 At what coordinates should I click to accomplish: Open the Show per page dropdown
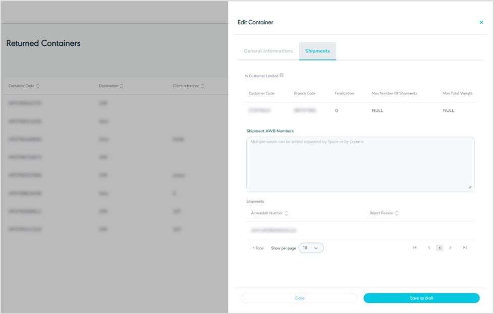click(x=311, y=248)
